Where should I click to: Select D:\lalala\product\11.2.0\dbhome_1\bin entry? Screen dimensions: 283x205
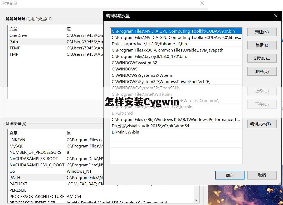[176, 44]
